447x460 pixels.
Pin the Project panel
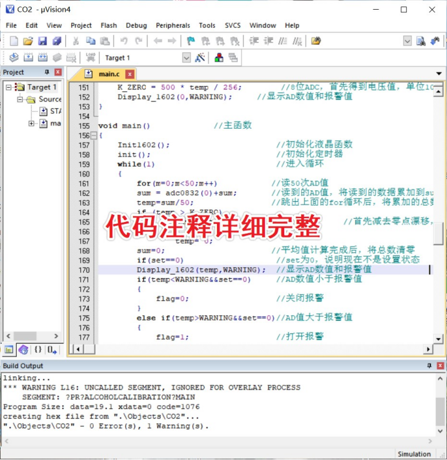47,72
